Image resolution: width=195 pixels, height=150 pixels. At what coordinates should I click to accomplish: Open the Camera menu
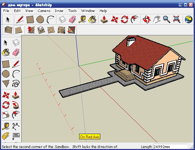pos(44,11)
